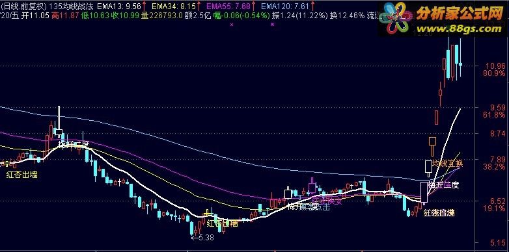This screenshot has height=252, width=509.
Task: Click the amplitude value 振1.24(11.22%)
Action: pyautogui.click(x=299, y=15)
